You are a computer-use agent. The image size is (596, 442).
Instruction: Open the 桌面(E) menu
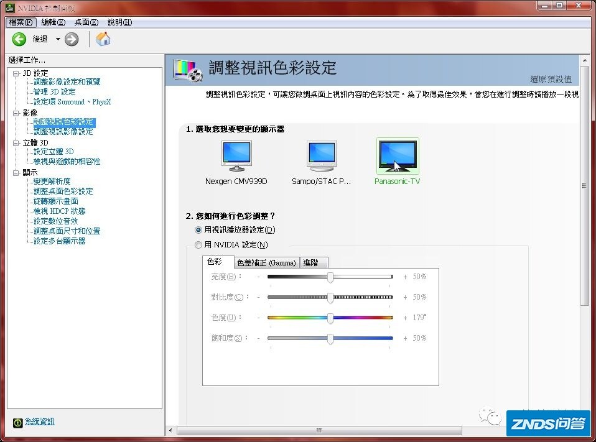coord(86,22)
